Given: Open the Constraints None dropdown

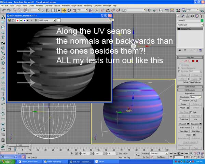Looking at the screenshot, I should tap(195, 97).
